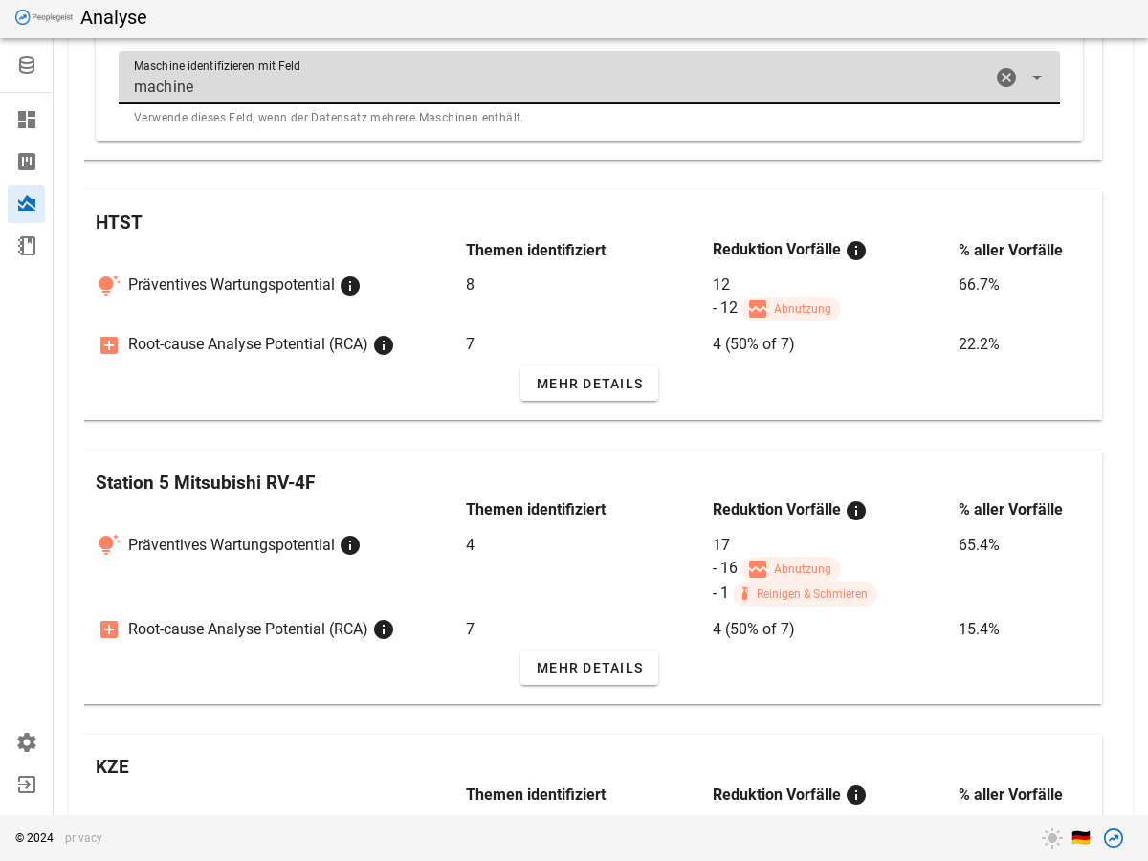The width and height of the screenshot is (1148, 861).
Task: Switch language via German flag icon
Action: pos(1081,838)
